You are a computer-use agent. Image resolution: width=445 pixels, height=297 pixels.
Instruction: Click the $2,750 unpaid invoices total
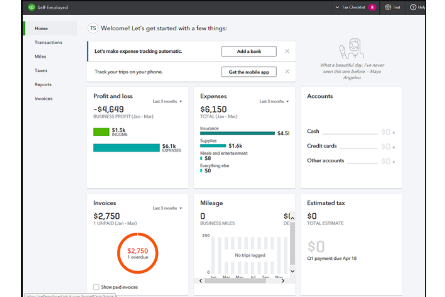[106, 216]
